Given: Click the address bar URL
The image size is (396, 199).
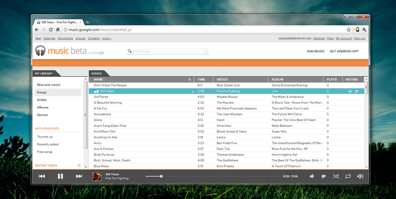Looking at the screenshot, I should click(100, 30).
